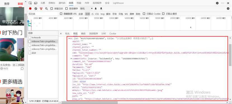
Task: Click the mthid: "1645276669327852" row
Action: 87,87
